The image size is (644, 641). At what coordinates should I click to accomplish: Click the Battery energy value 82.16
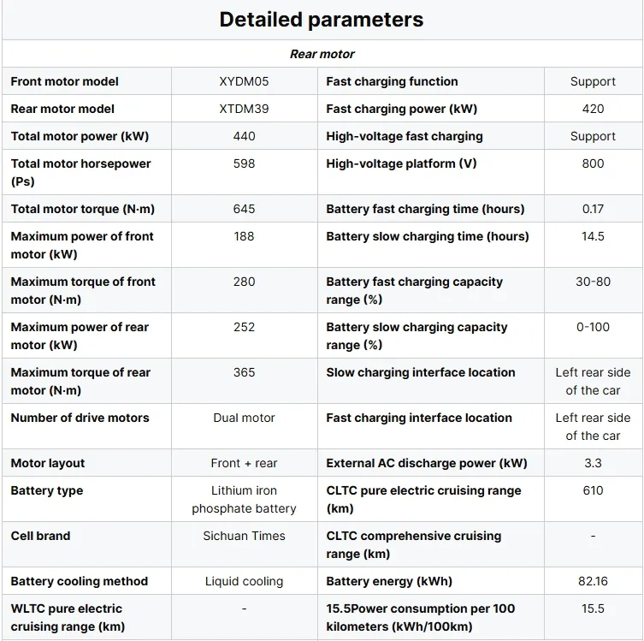click(593, 581)
